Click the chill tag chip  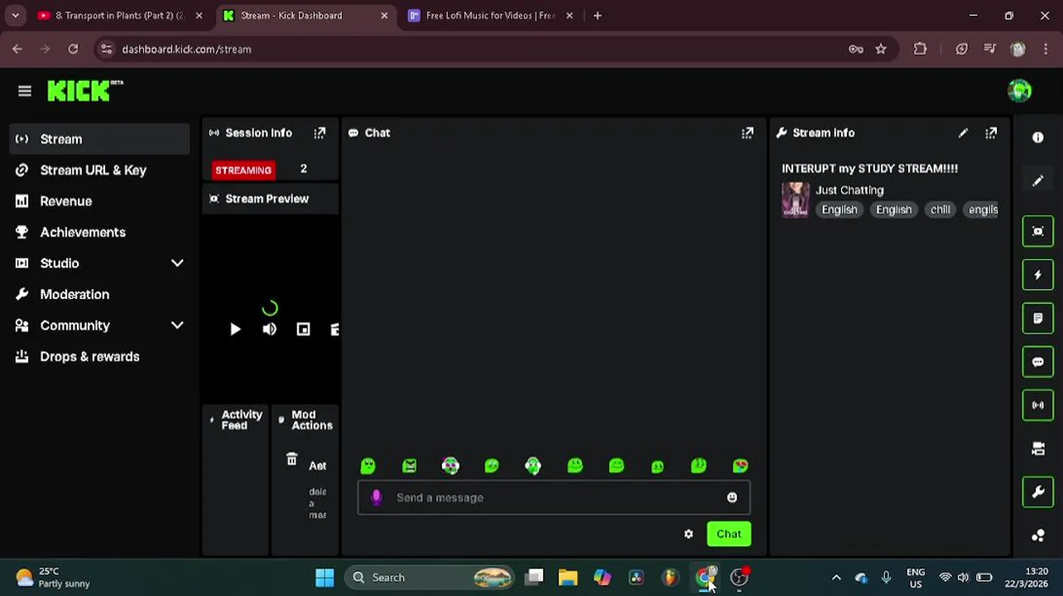pos(940,209)
